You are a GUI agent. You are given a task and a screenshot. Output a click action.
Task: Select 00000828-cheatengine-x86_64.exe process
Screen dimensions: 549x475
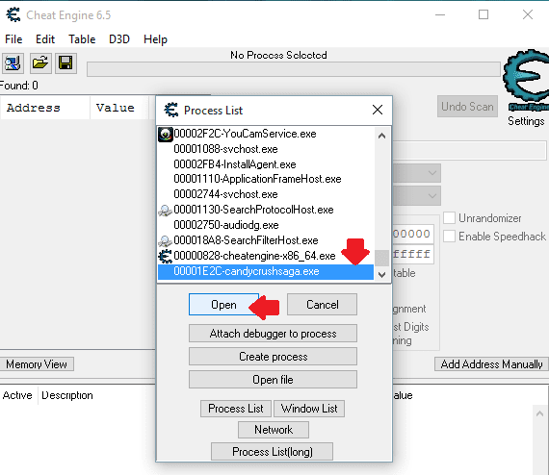[266, 256]
